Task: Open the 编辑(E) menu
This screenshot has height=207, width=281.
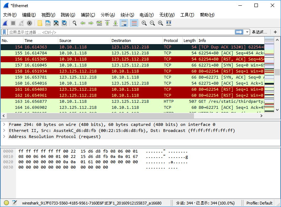Action: coord(29,15)
